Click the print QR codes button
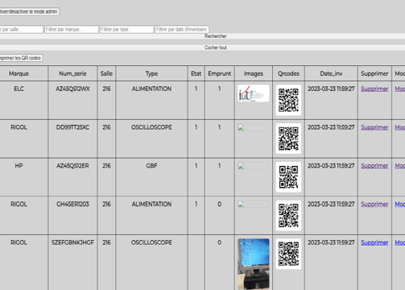405x290 pixels. (x=21, y=58)
